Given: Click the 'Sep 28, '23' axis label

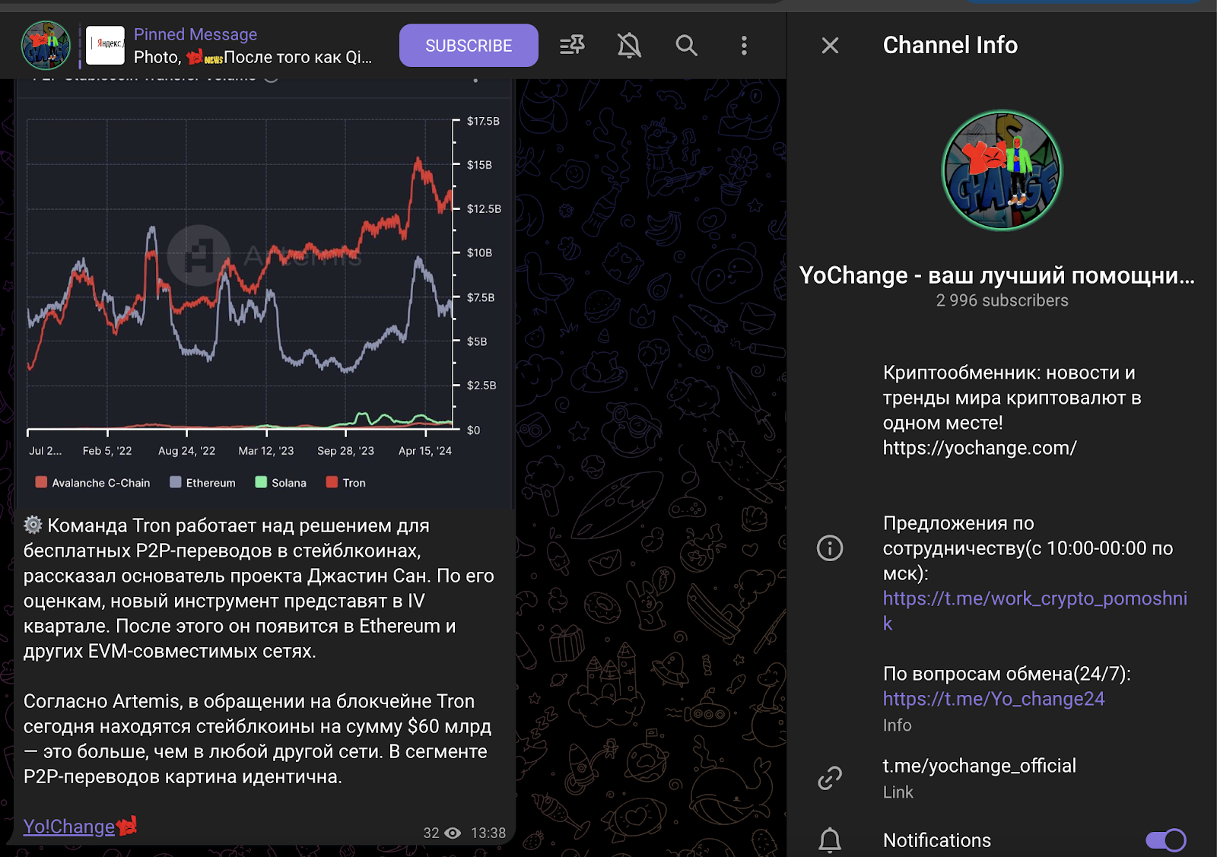Looking at the screenshot, I should point(346,451).
